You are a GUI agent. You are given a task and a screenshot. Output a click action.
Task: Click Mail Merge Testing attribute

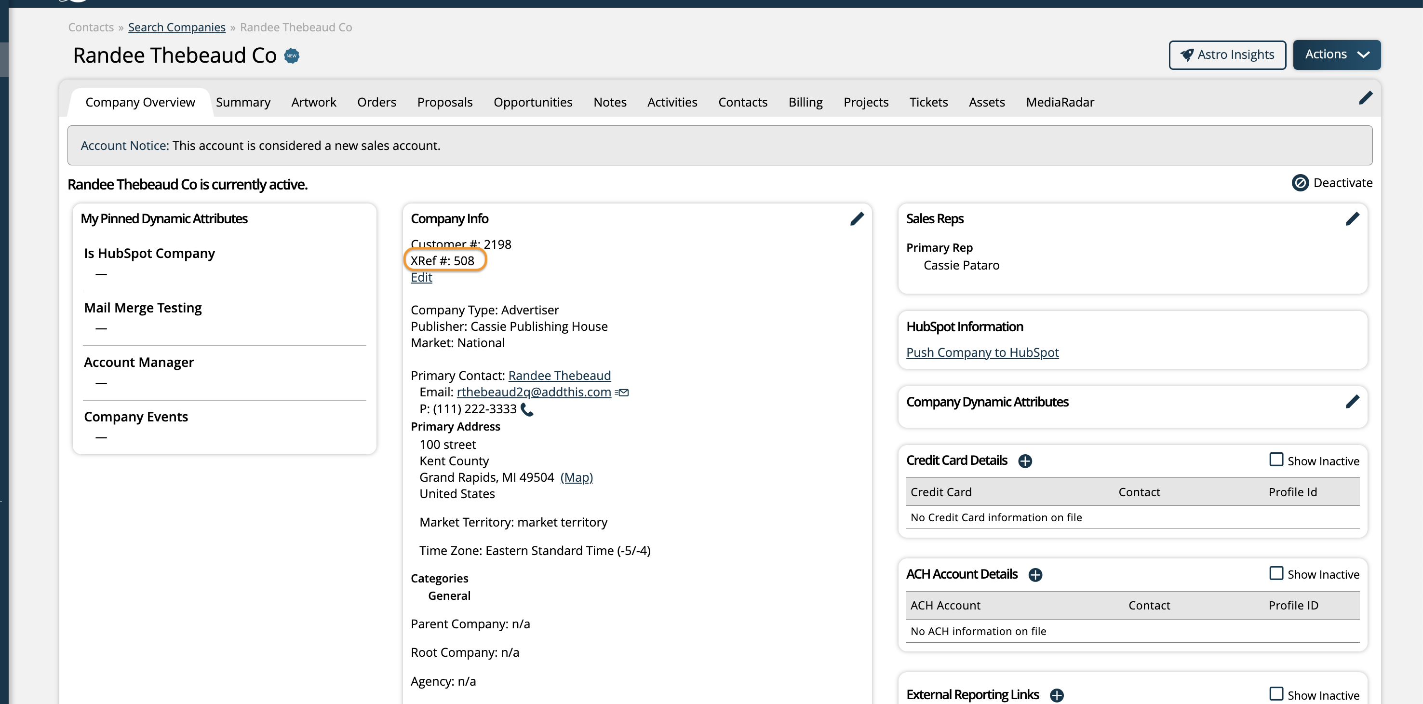click(x=143, y=308)
